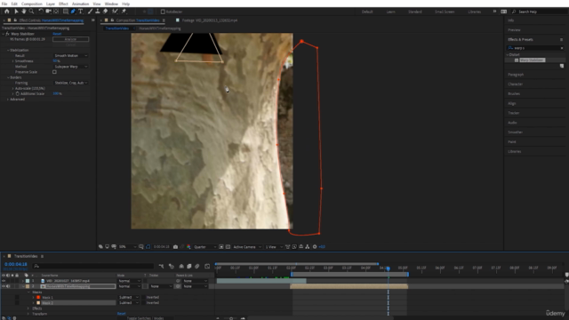Select the Eraser tool

105,12
